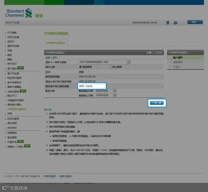This screenshot has width=208, height=192.
Task: Open 強積金 / 公積金 in the sidebar
Action: click(15, 147)
